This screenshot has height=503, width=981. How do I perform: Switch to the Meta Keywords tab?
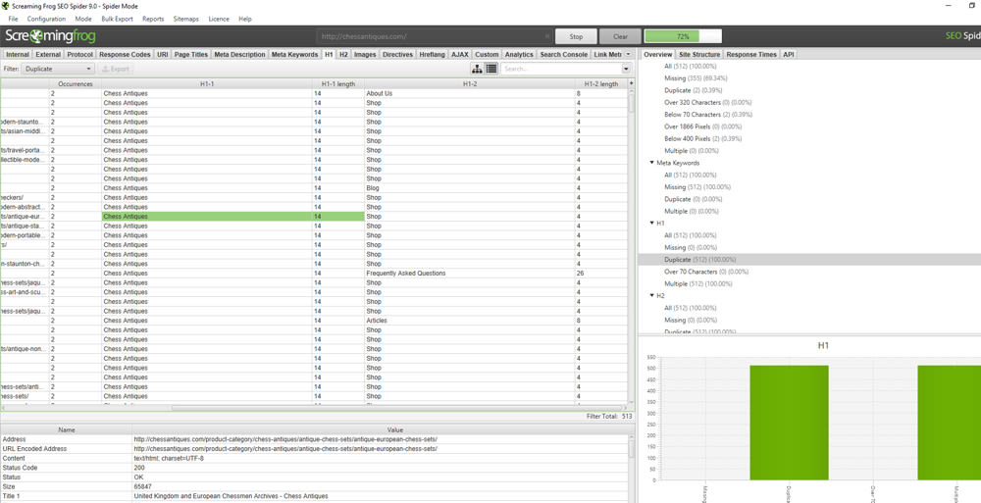(294, 55)
